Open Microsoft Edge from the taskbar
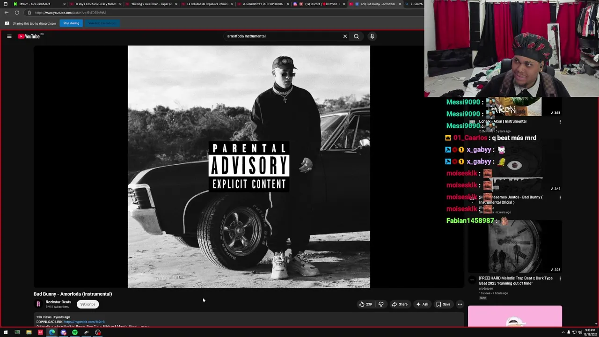Viewport: 599px width, 337px height. [52, 333]
